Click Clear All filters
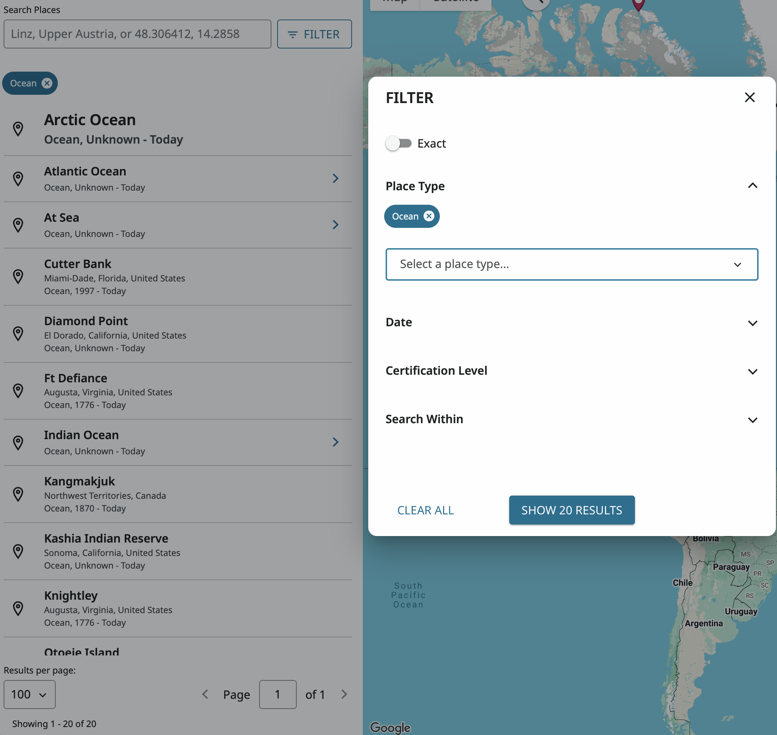The width and height of the screenshot is (777, 735). pos(425,510)
